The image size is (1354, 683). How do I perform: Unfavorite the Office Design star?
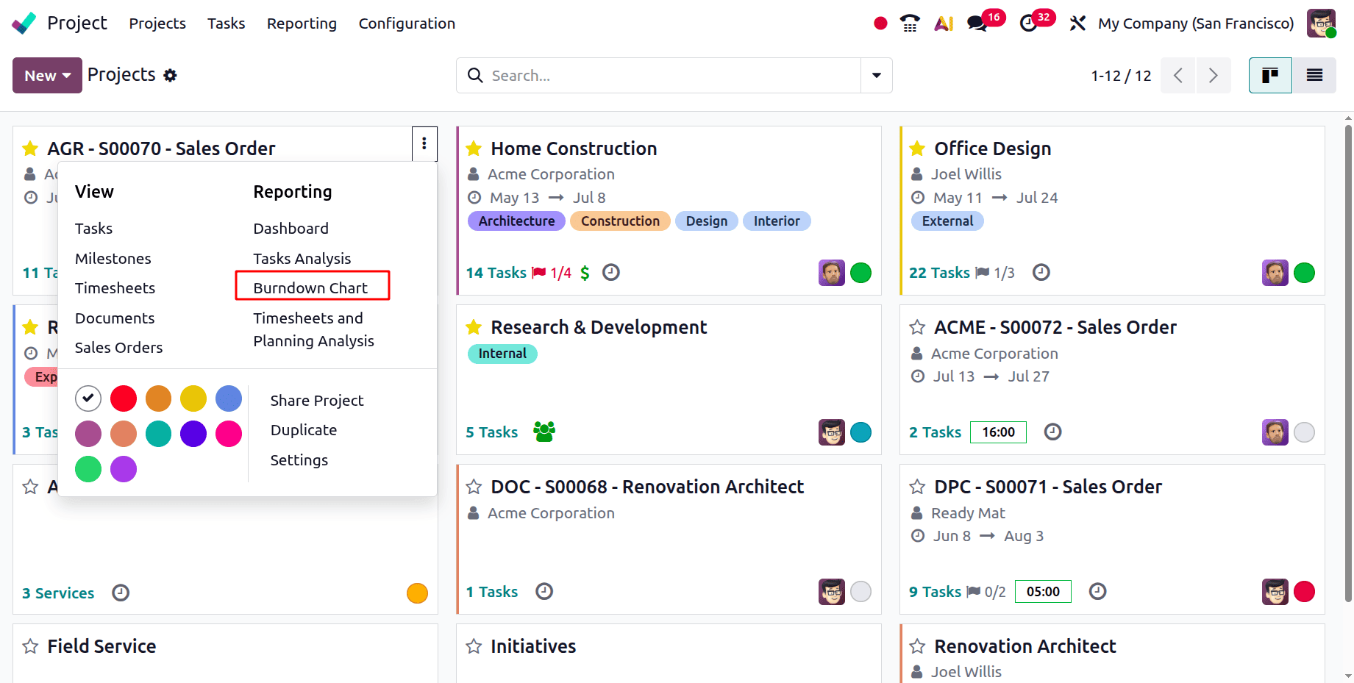point(917,149)
